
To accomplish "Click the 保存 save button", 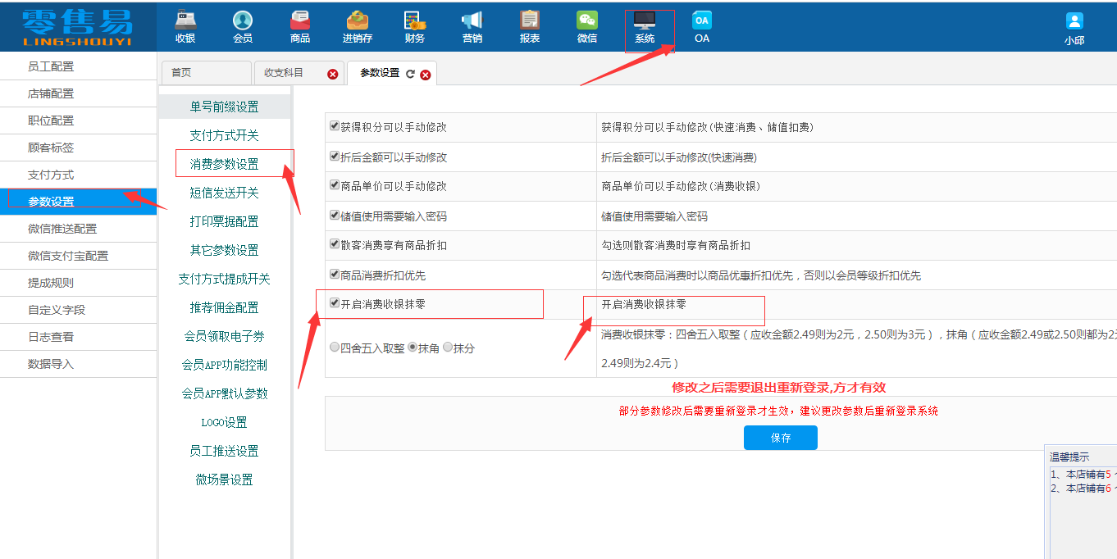I will [780, 437].
